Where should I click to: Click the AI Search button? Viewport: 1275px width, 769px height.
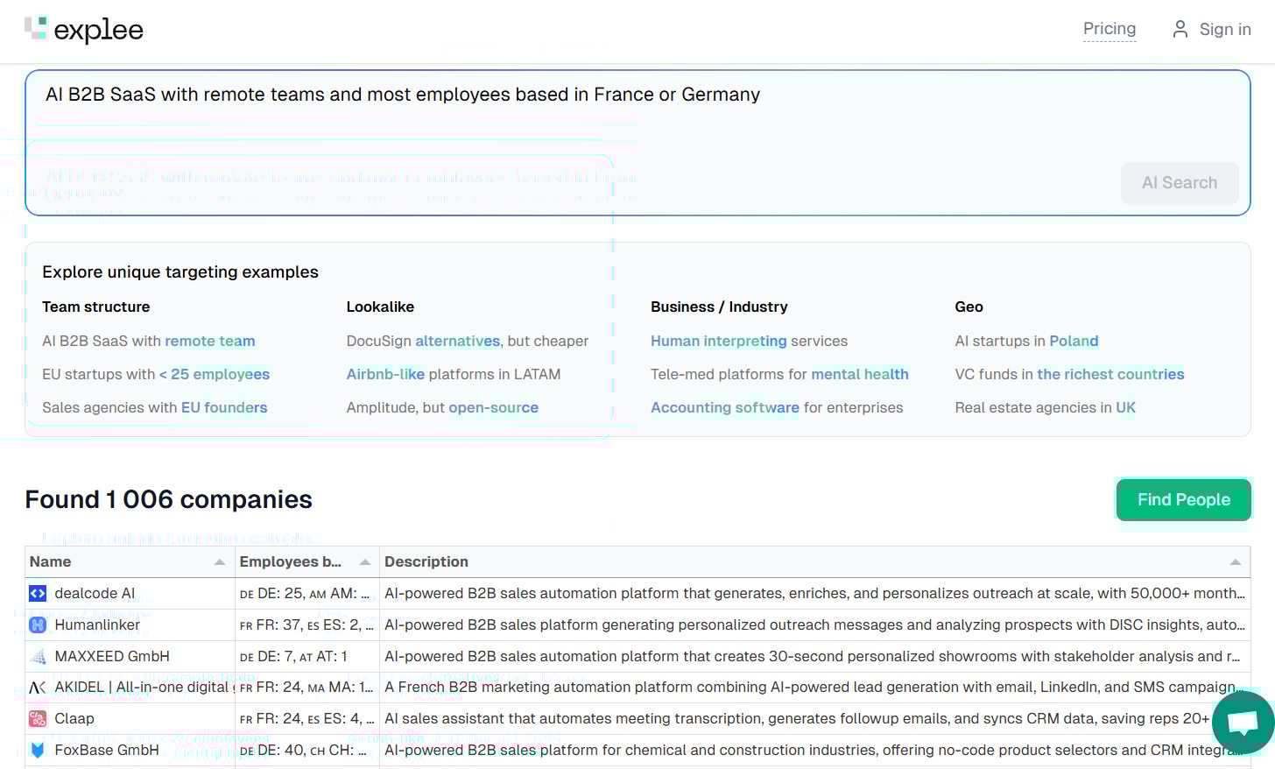[1180, 183]
